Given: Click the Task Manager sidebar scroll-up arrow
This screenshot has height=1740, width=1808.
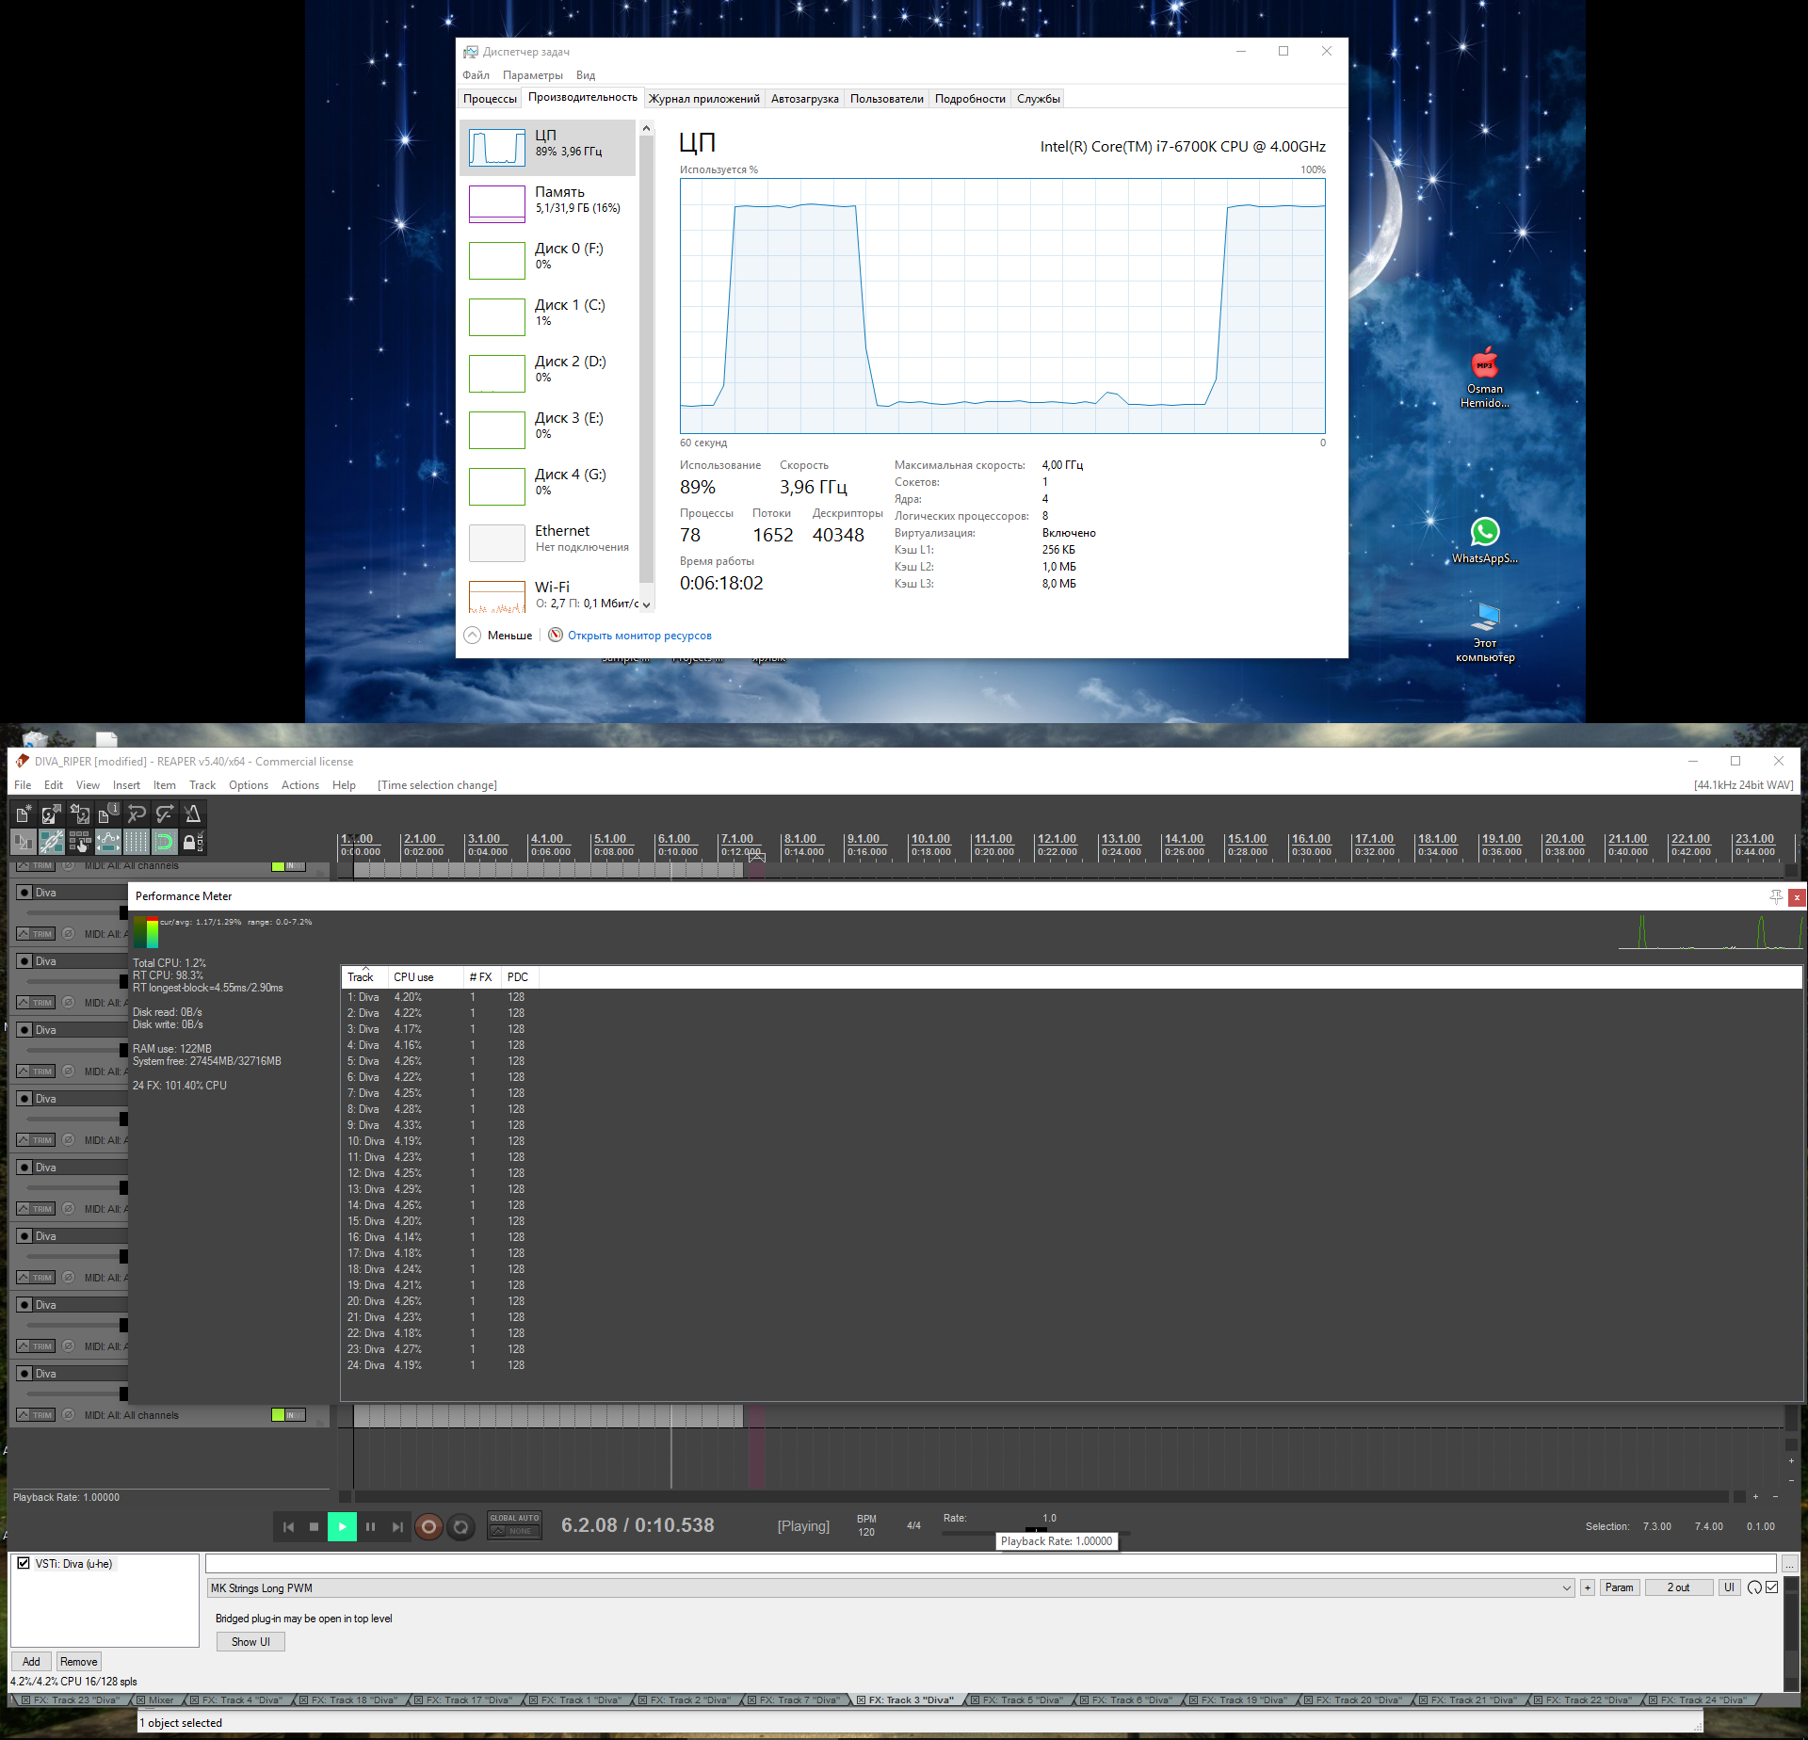Looking at the screenshot, I should click(x=646, y=128).
